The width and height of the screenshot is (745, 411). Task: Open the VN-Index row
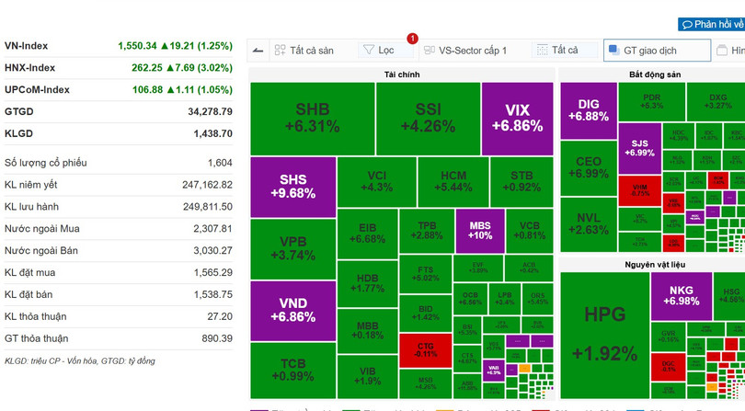click(x=119, y=45)
